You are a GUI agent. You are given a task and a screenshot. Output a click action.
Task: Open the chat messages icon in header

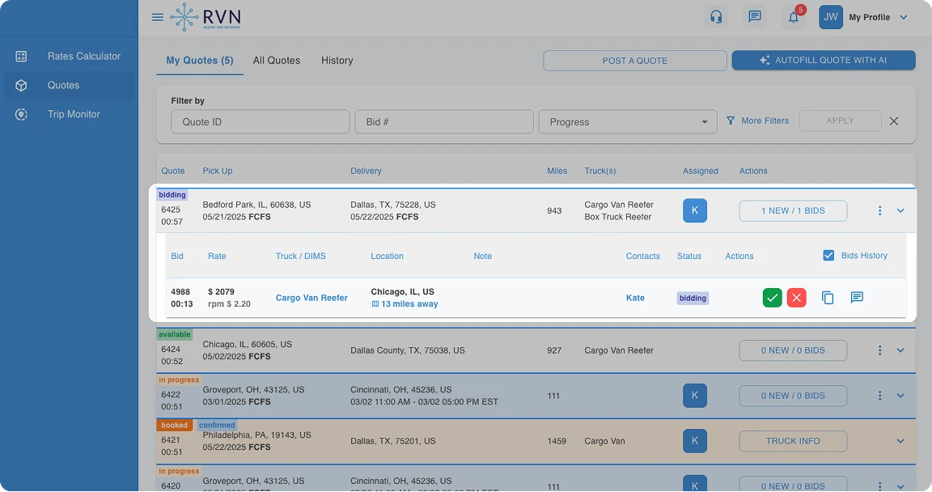click(755, 17)
